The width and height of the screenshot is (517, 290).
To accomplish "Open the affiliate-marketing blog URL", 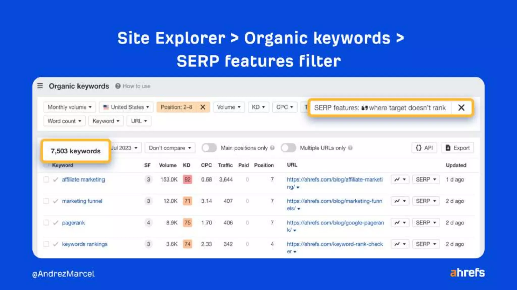I will pyautogui.click(x=334, y=183).
